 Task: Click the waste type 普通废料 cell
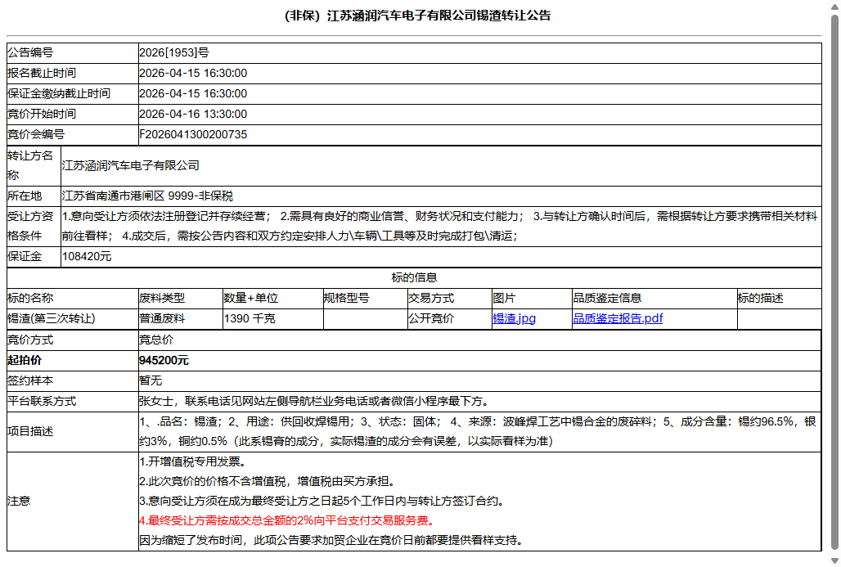pyautogui.click(x=180, y=318)
